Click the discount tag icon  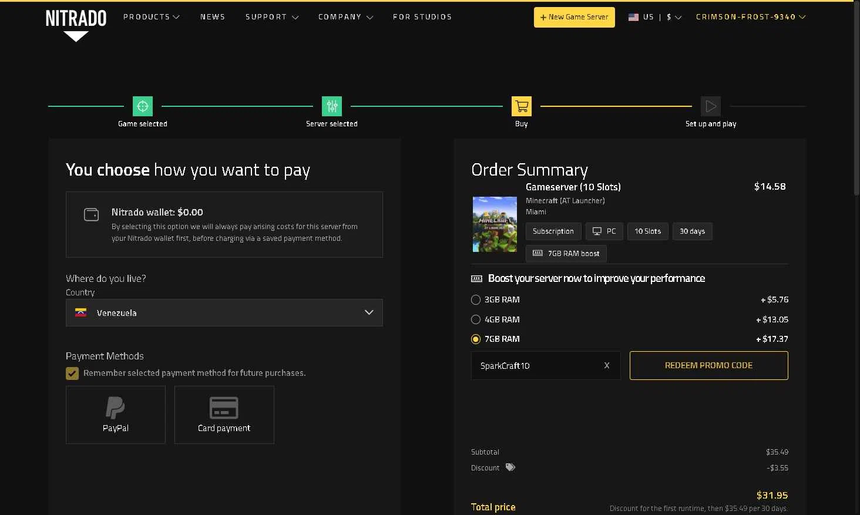[510, 467]
